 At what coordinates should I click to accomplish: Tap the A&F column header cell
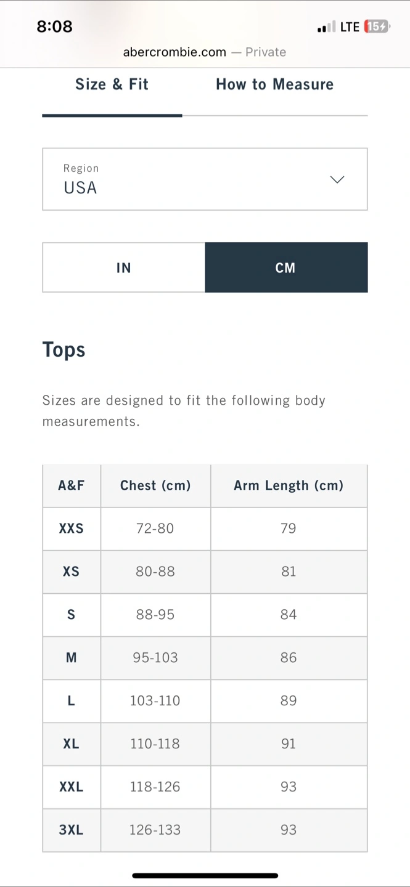point(72,485)
